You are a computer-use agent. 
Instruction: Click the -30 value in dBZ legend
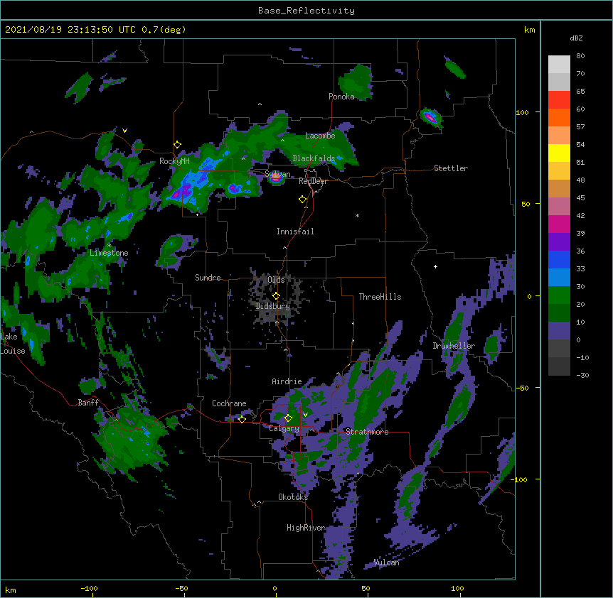click(582, 375)
